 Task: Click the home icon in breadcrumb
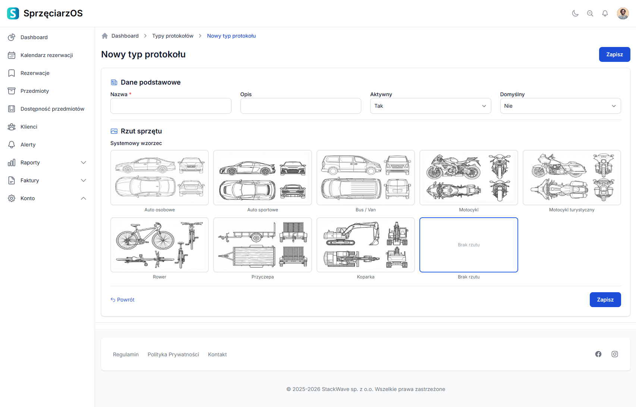105,36
